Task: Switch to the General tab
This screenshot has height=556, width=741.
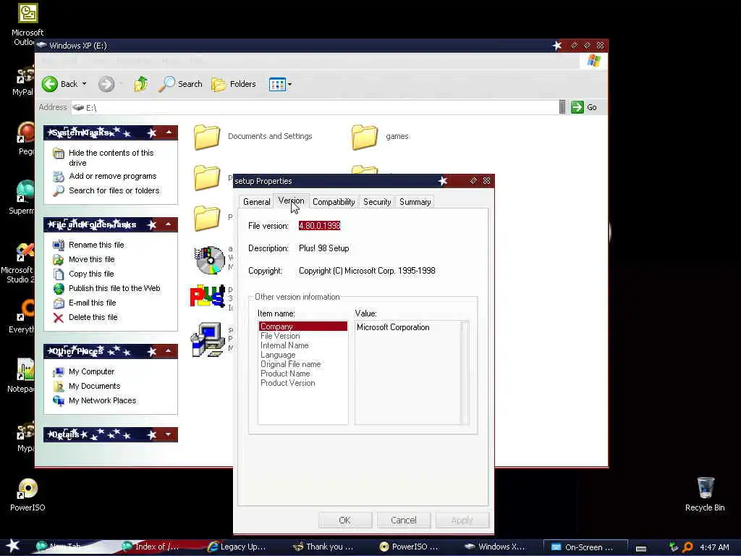Action: point(257,202)
